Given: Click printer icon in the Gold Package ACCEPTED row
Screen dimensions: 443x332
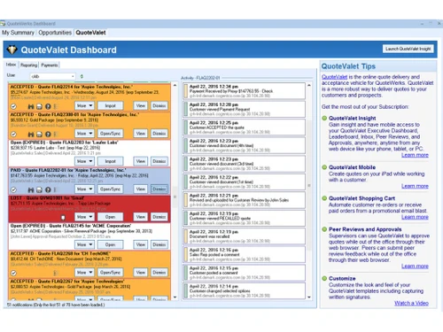Looking at the screenshot, I should (39, 135).
